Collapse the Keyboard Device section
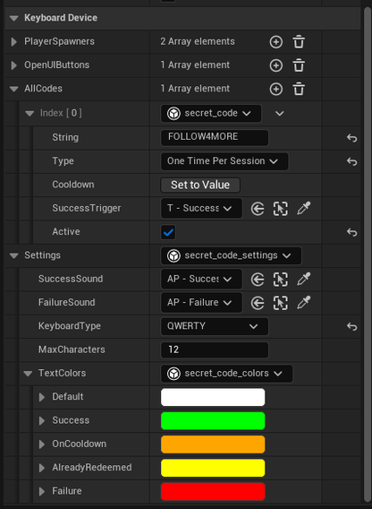 click(x=14, y=18)
